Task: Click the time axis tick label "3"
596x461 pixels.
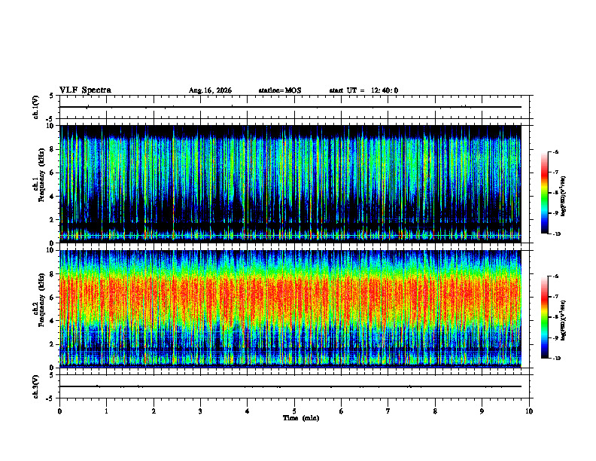Action: [x=200, y=411]
